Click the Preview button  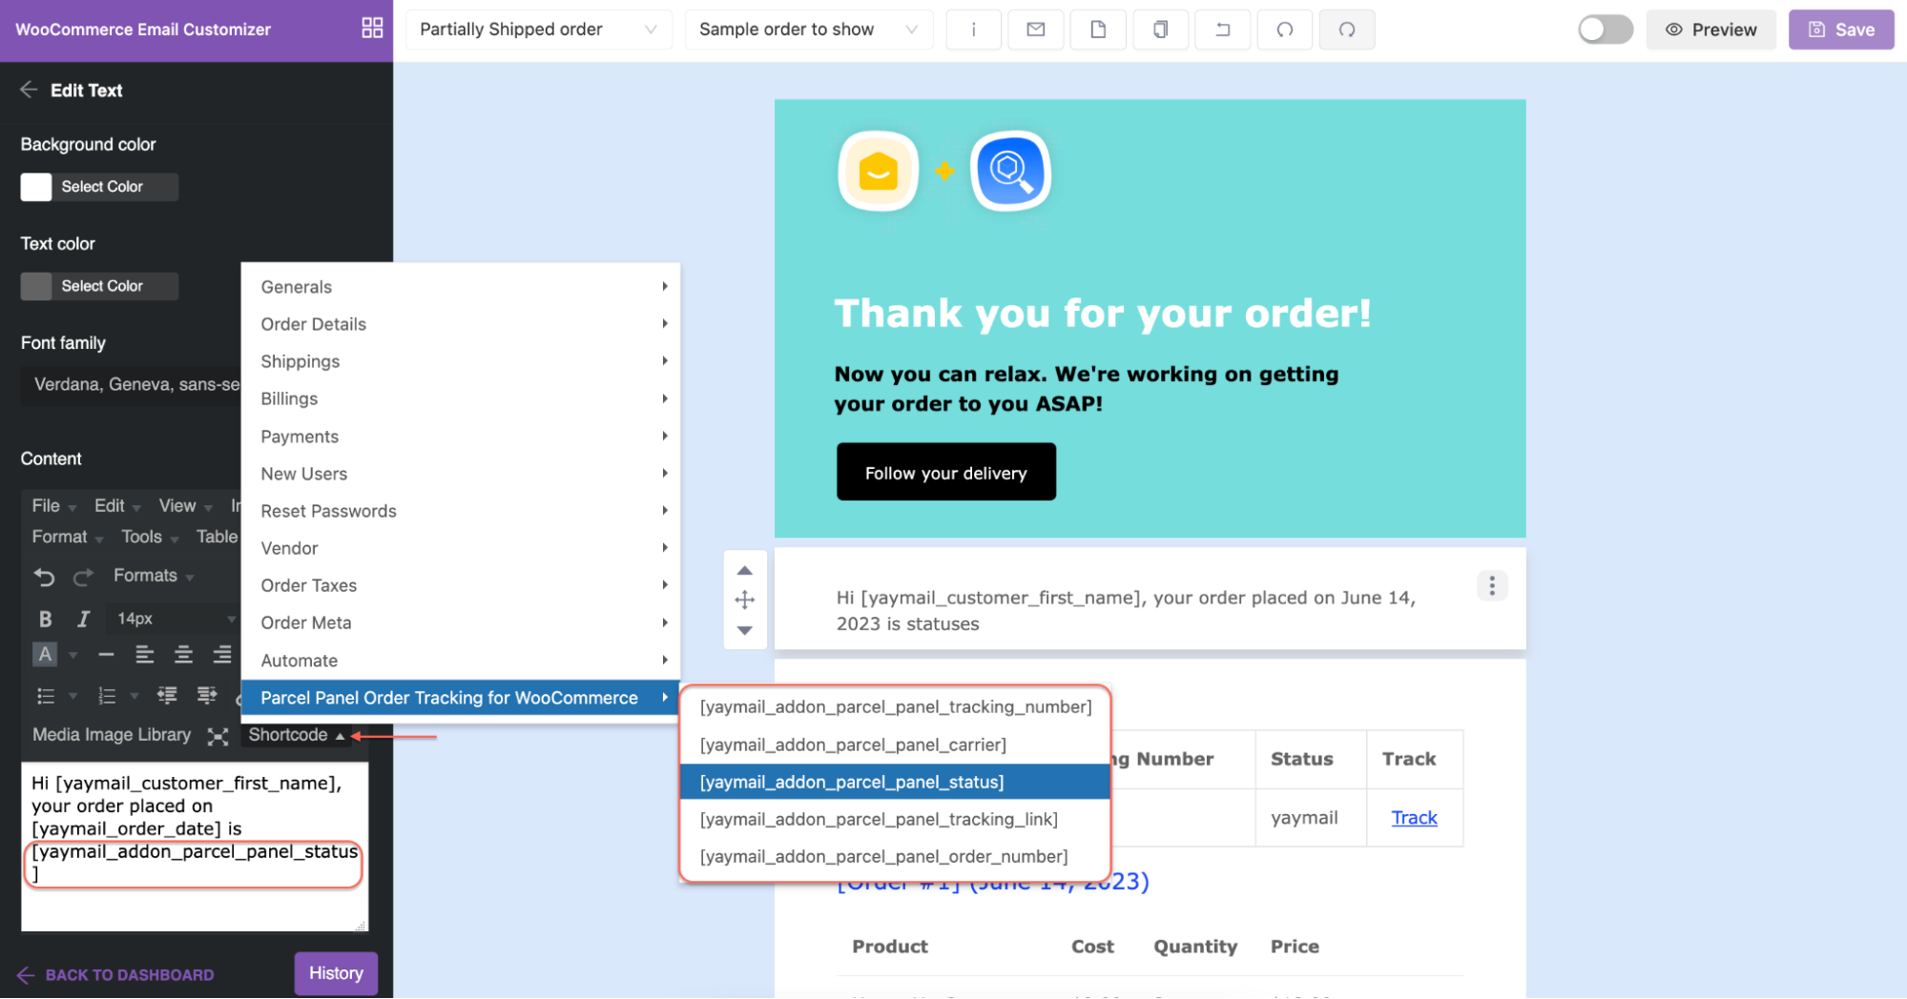[x=1710, y=30]
